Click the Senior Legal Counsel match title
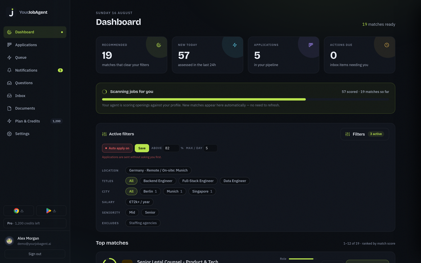This screenshot has height=263, width=421. click(x=178, y=261)
